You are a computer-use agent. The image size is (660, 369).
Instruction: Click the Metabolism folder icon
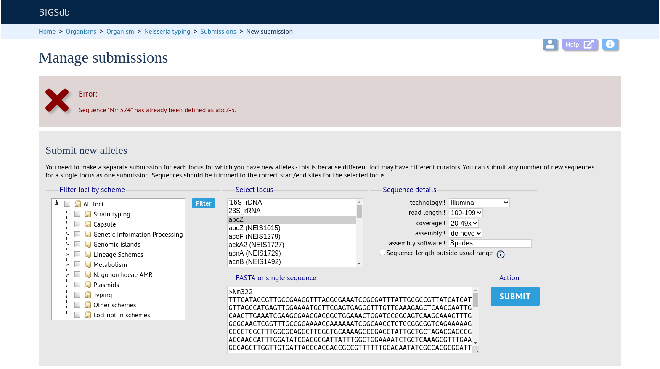coord(88,264)
